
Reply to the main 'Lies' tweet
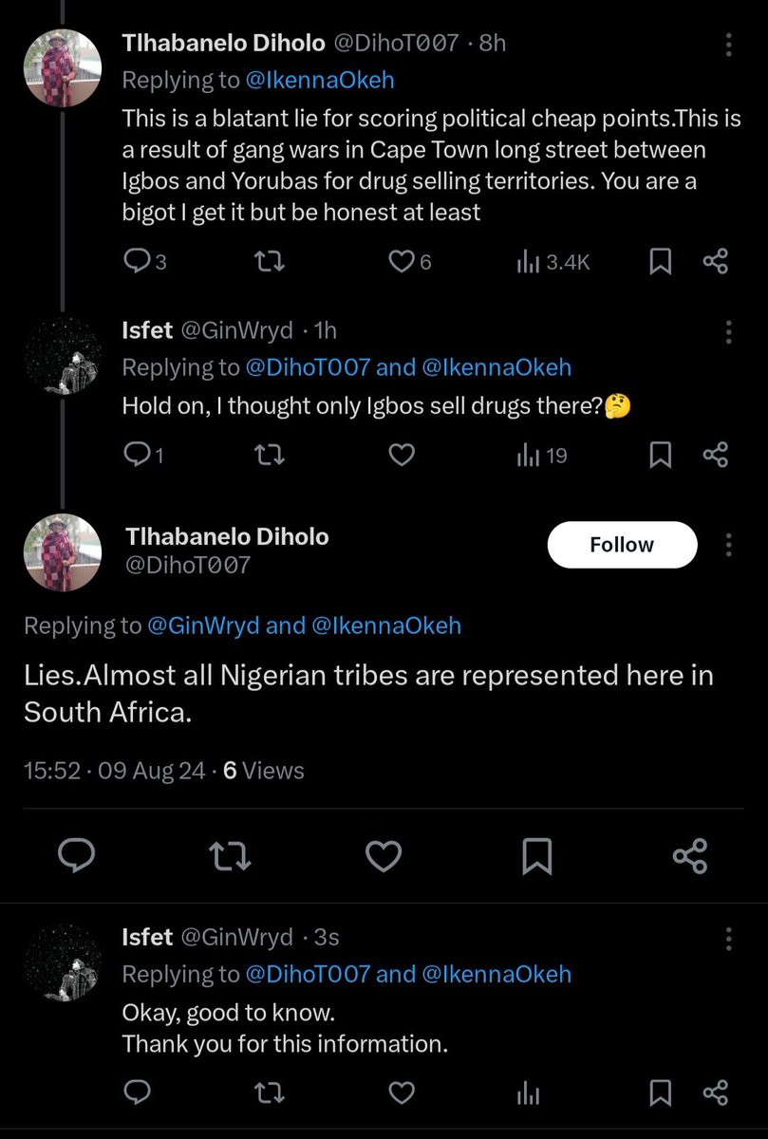click(x=76, y=857)
